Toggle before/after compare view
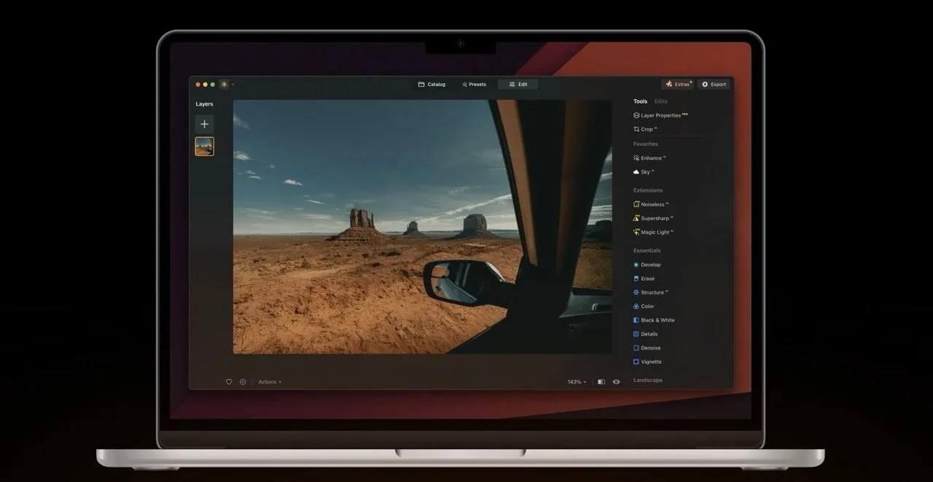This screenshot has height=482, width=933. coord(601,382)
